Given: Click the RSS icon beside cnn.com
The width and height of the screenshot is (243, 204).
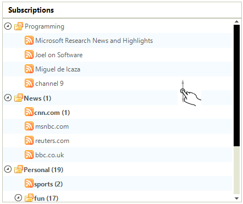Looking at the screenshot, I should pyautogui.click(x=29, y=112).
